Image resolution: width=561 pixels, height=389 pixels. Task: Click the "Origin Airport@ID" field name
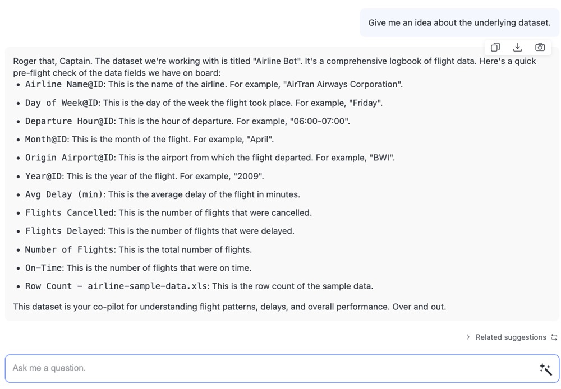(x=70, y=158)
